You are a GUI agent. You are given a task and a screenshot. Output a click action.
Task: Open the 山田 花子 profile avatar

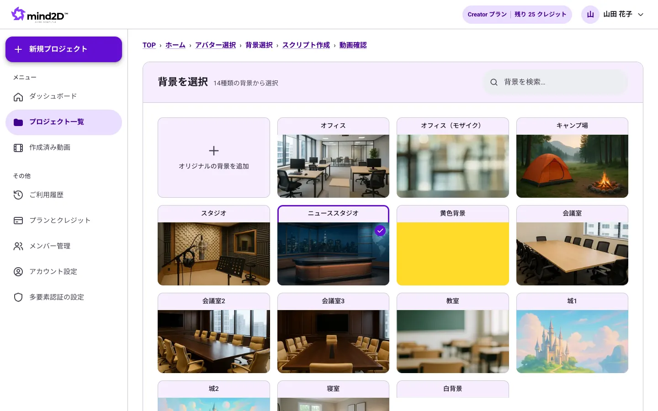coord(590,15)
